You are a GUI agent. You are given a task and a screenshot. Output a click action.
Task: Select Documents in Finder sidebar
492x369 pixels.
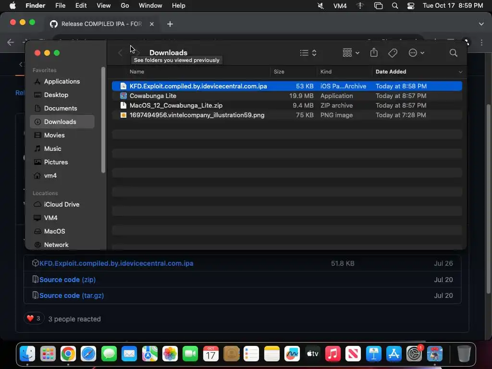click(x=62, y=108)
